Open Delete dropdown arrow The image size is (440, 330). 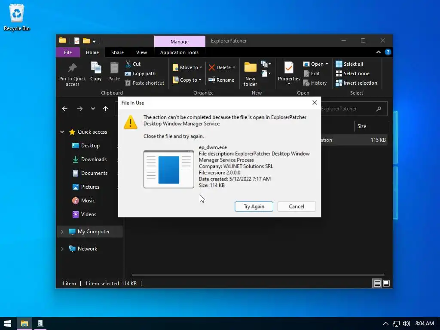tap(234, 67)
